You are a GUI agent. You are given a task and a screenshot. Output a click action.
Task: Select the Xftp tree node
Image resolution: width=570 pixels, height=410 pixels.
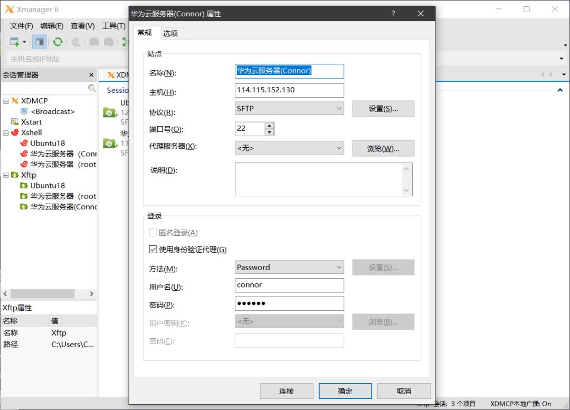point(28,175)
